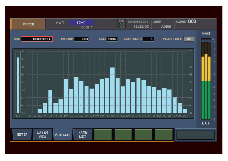The width and height of the screenshot is (228, 161).
Task: Select the second empty green user button
Action: [x=123, y=134]
